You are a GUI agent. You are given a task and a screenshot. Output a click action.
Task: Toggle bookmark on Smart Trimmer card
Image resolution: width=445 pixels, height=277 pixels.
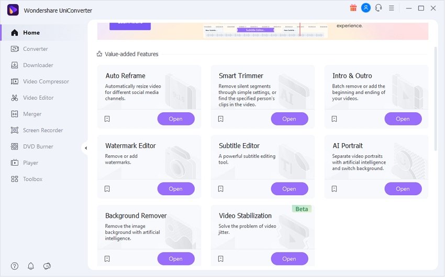pos(221,119)
